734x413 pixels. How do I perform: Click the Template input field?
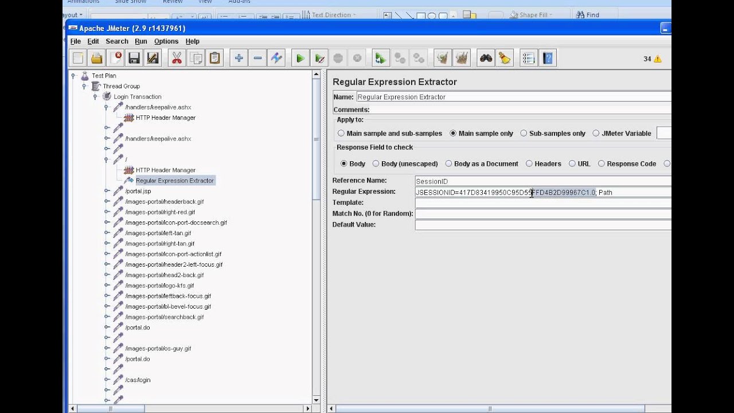pos(543,203)
